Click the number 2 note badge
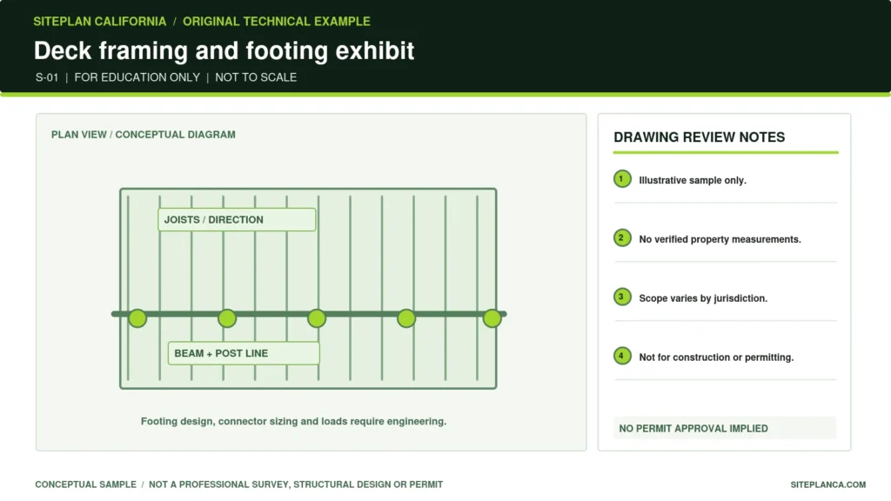The width and height of the screenshot is (891, 501). coord(622,238)
